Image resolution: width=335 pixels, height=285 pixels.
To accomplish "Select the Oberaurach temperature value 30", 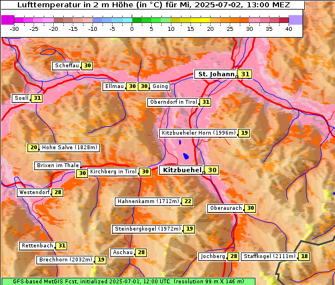I will [250, 208].
